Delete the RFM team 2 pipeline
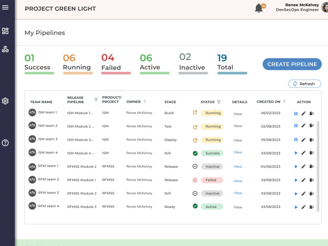This screenshot has height=246, width=328. point(312,180)
